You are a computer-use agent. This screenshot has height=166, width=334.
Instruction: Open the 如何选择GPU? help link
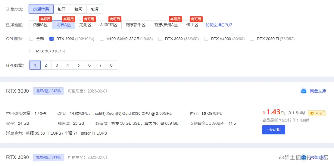coord(219,25)
